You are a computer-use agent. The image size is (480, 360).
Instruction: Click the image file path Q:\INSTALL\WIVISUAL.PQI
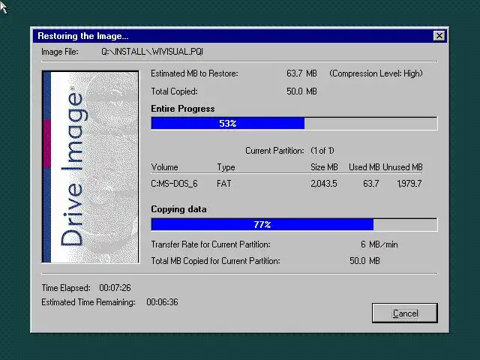point(152,52)
